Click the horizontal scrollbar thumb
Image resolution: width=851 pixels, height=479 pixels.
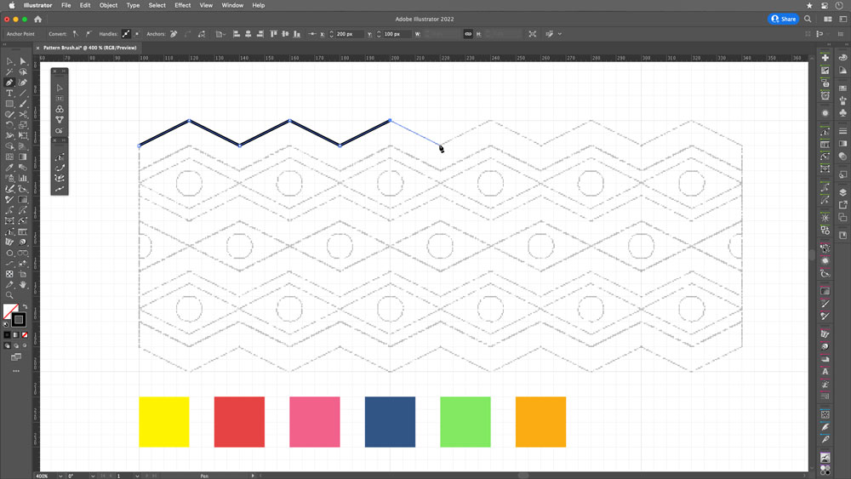[x=523, y=476]
